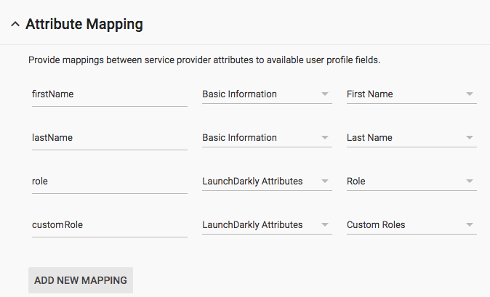
Task: Click into the role attribute field
Action: click(x=108, y=182)
